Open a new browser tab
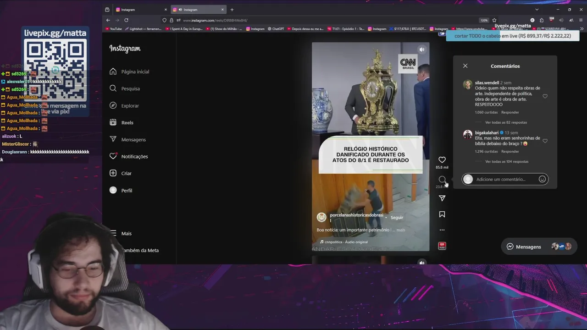The height and width of the screenshot is (330, 587). coord(232,10)
